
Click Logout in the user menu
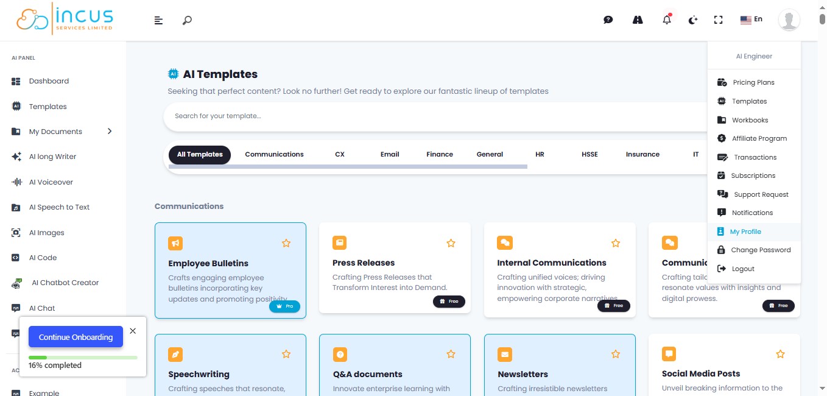(743, 269)
